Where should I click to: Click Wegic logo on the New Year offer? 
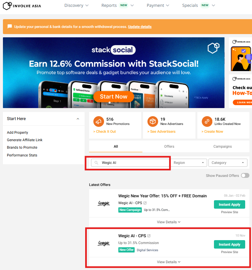click(104, 203)
